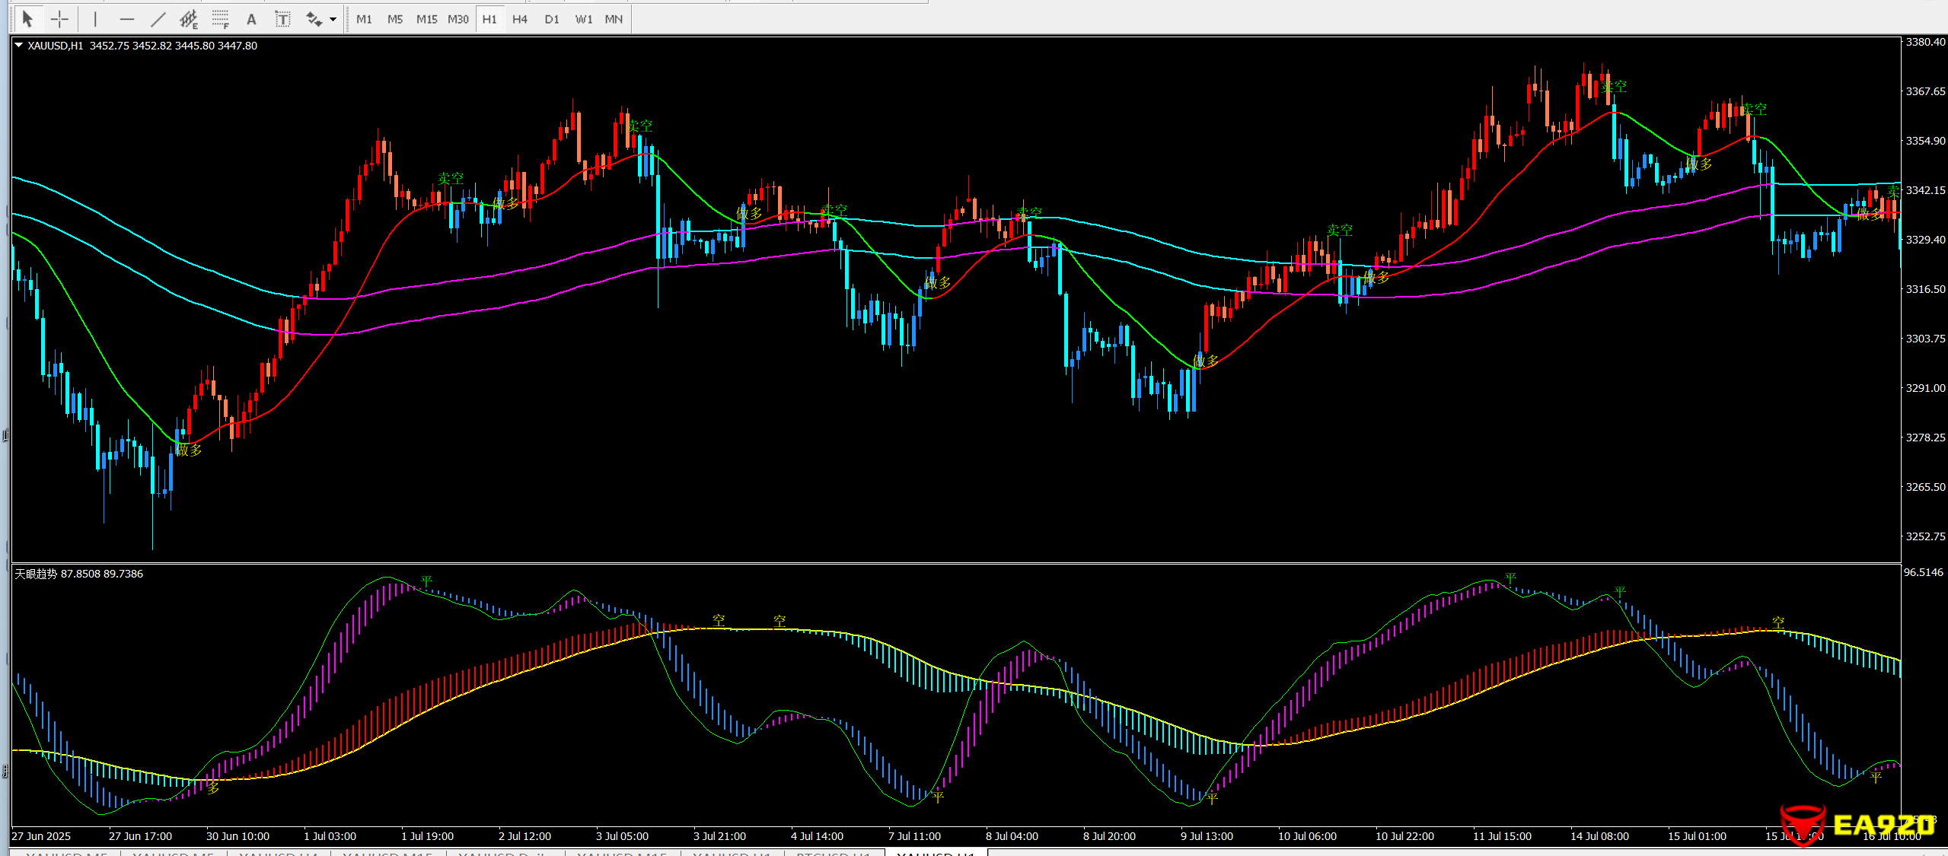Screen dimensions: 1948x856
Task: Click the Arrows objects icon
Action: click(313, 19)
